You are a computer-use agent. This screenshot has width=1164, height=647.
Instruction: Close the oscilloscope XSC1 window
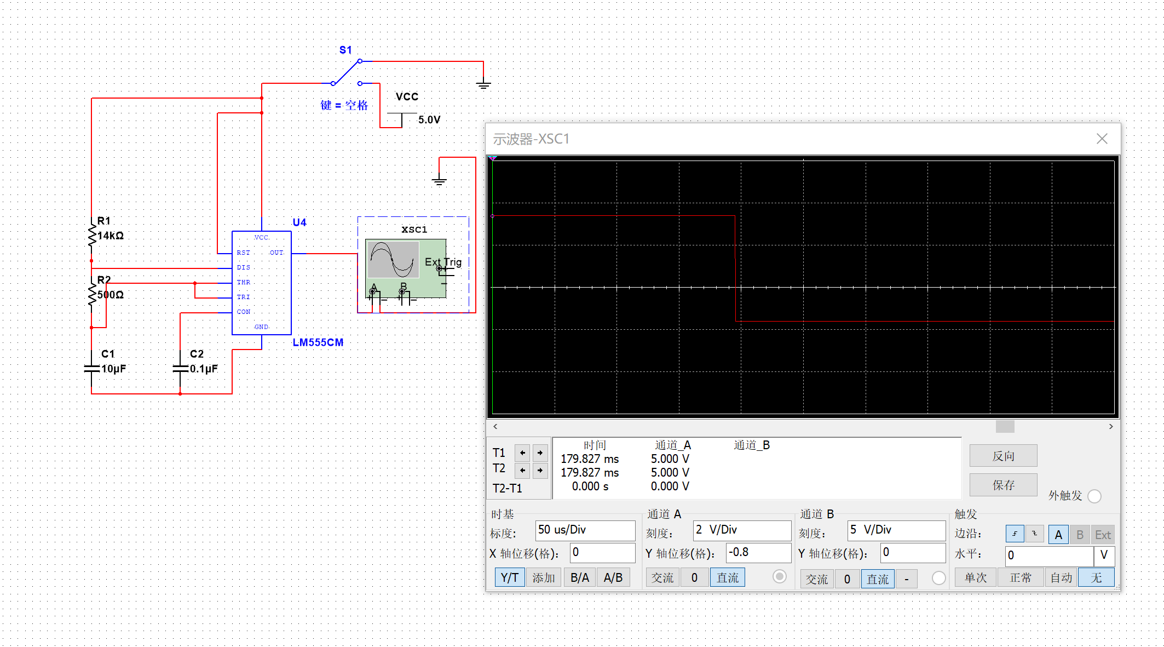coord(1102,139)
